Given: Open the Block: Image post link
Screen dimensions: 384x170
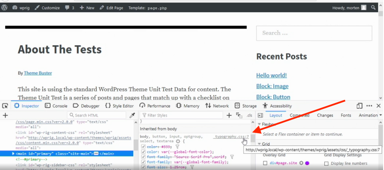Looking at the screenshot, I should coord(272,86).
